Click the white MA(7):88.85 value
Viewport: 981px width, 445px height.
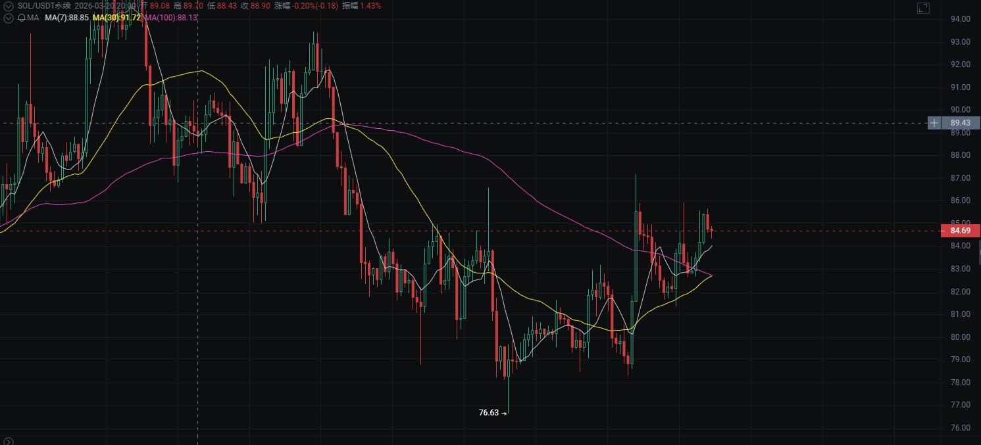(x=66, y=18)
